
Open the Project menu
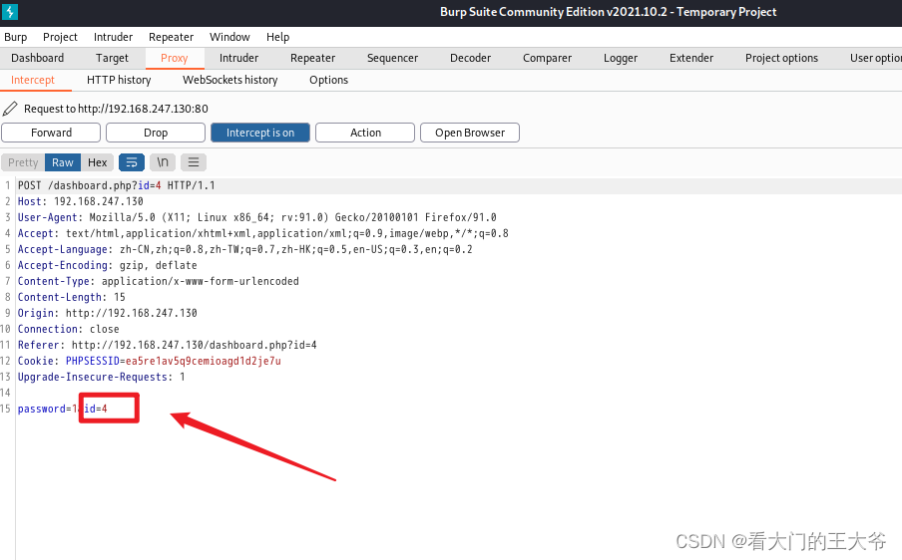(60, 37)
